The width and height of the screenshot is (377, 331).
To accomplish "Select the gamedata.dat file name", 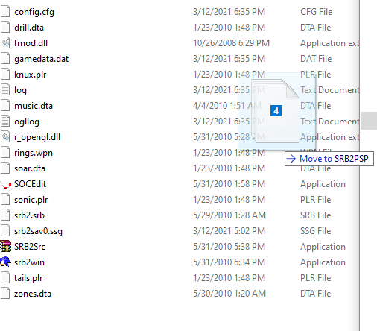I will tap(41, 59).
